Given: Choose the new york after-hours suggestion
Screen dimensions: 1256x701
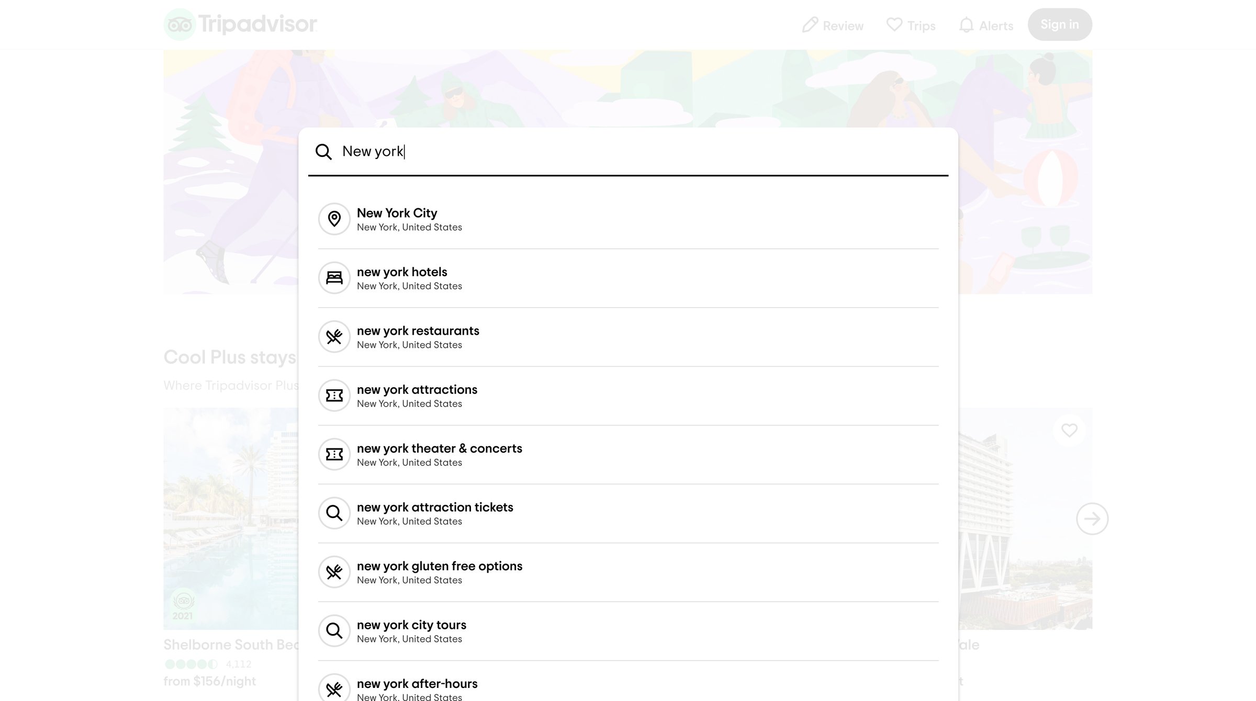Looking at the screenshot, I should coord(628,686).
